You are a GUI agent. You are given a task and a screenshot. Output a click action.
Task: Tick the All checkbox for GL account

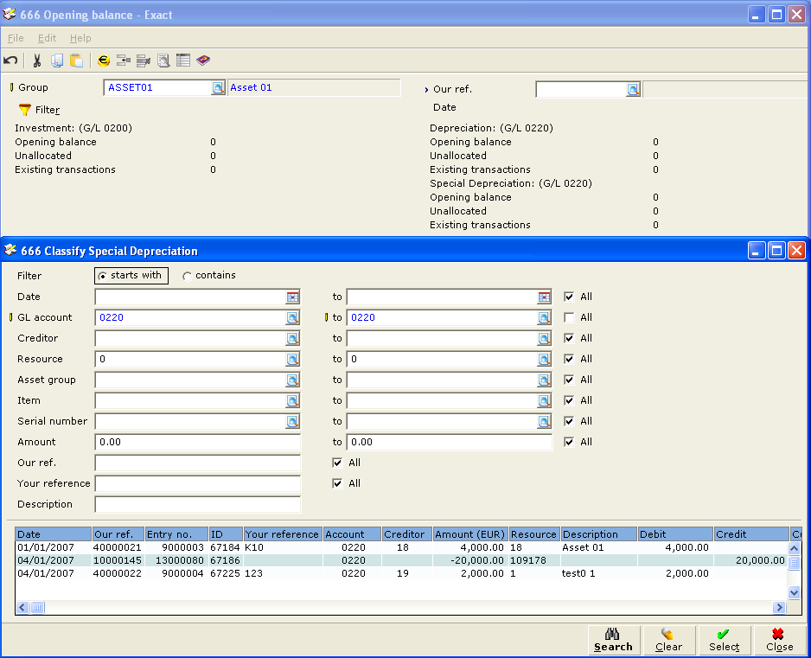point(569,317)
